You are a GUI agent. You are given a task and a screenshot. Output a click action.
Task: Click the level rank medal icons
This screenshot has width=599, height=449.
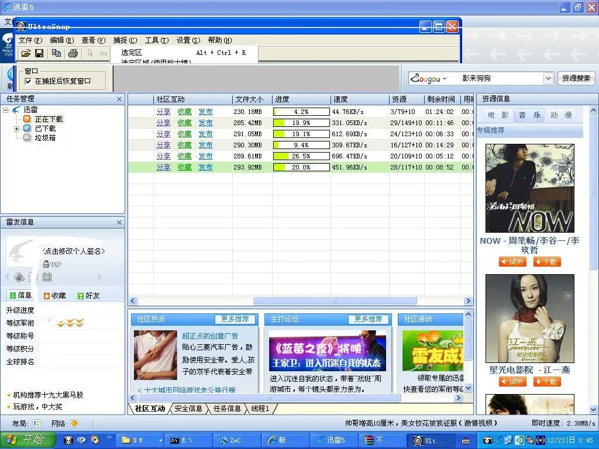click(70, 323)
